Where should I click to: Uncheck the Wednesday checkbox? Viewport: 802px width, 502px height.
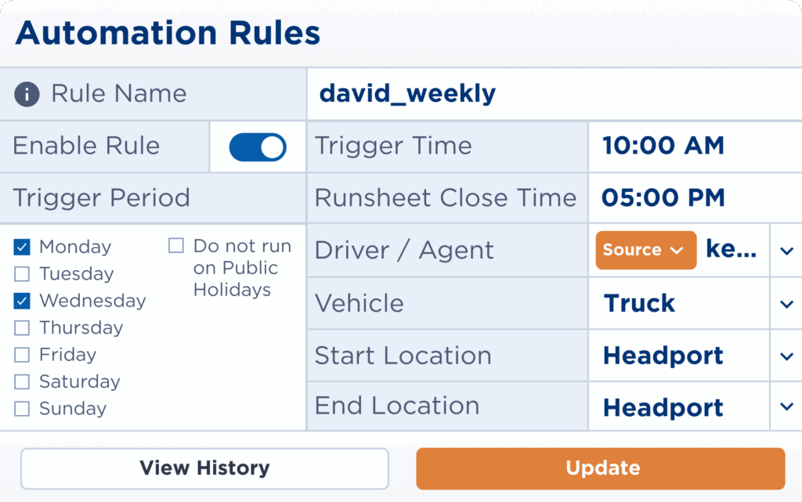pos(23,301)
